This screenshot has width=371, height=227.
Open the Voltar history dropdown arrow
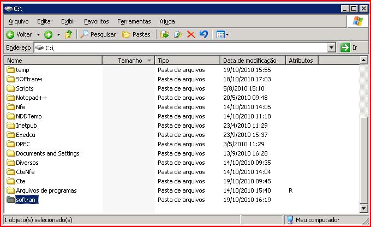[38, 35]
